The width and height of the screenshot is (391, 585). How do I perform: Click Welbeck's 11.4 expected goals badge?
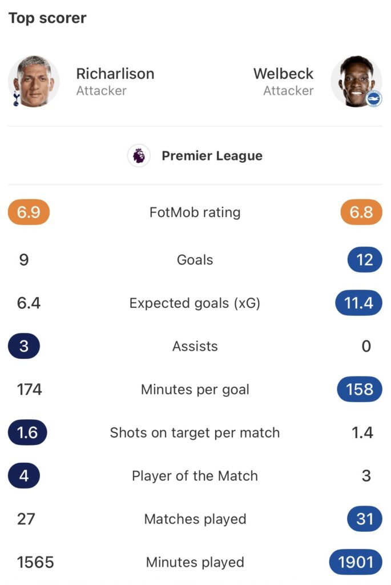(x=358, y=303)
